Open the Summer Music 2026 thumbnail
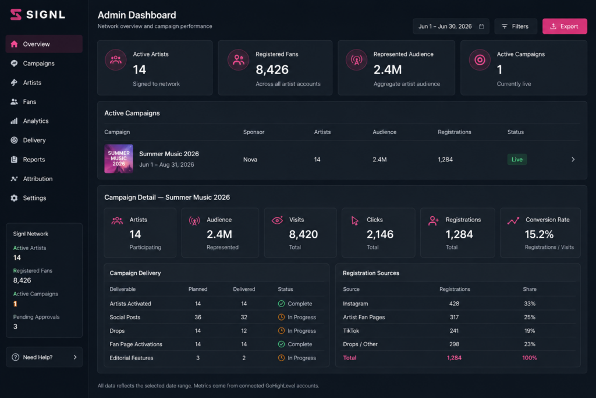This screenshot has height=398, width=596. pyautogui.click(x=119, y=159)
